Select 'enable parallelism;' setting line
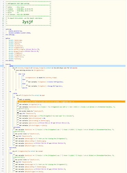The width and height of the screenshot is (127, 173). pyautogui.click(x=16, y=31)
